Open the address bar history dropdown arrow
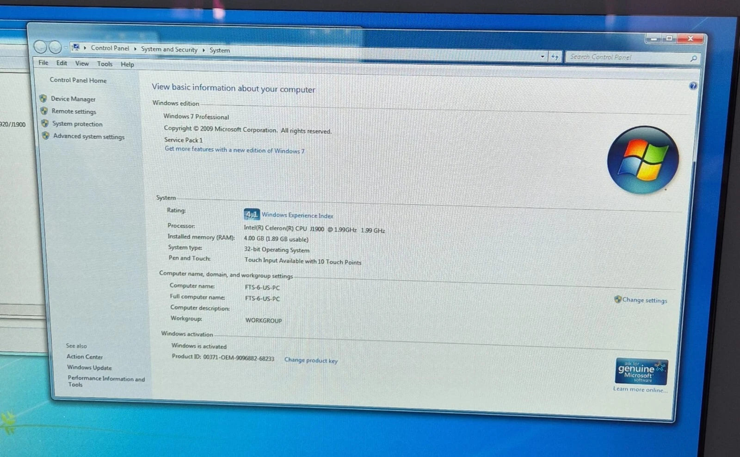Image resolution: width=740 pixels, height=457 pixels. point(543,56)
